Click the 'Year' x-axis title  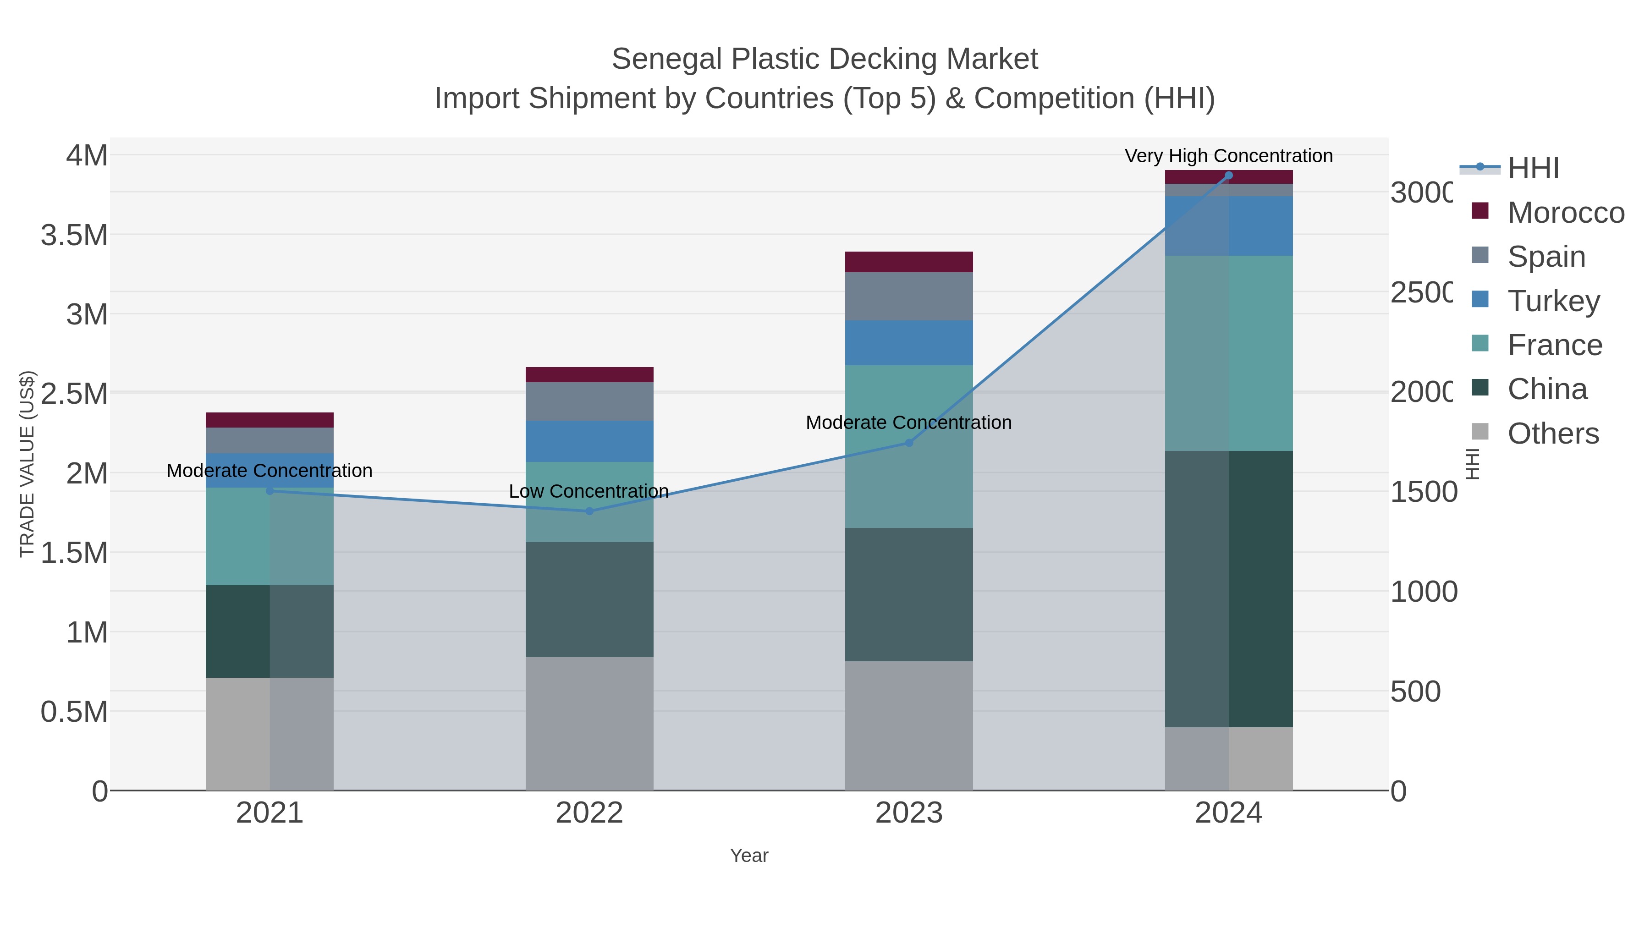point(749,856)
